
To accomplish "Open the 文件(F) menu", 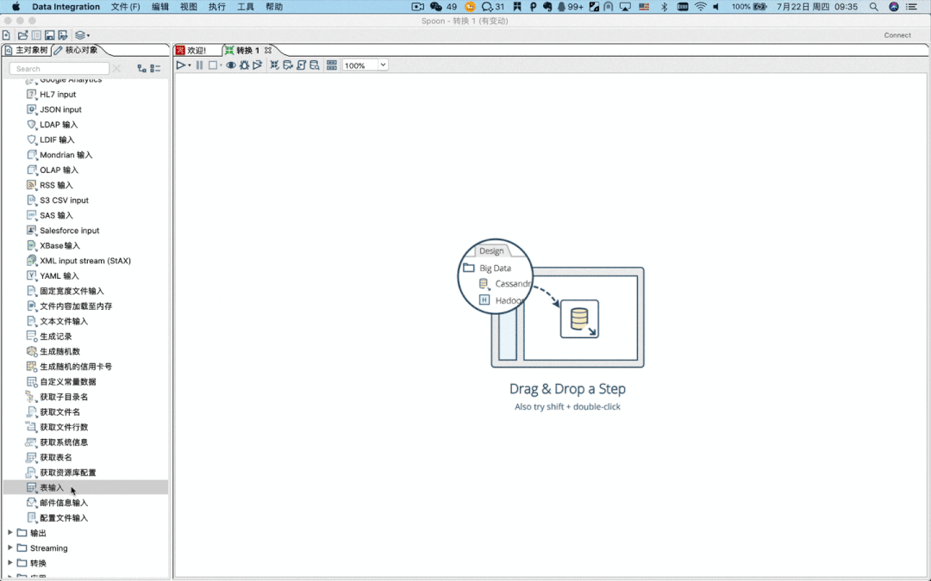I will tap(125, 7).
